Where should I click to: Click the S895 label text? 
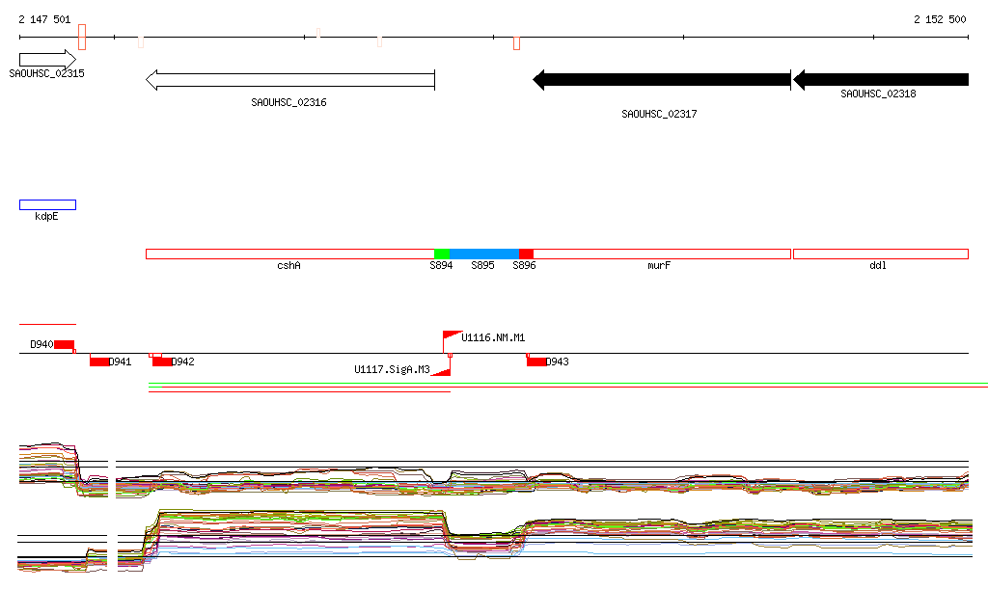482,265
